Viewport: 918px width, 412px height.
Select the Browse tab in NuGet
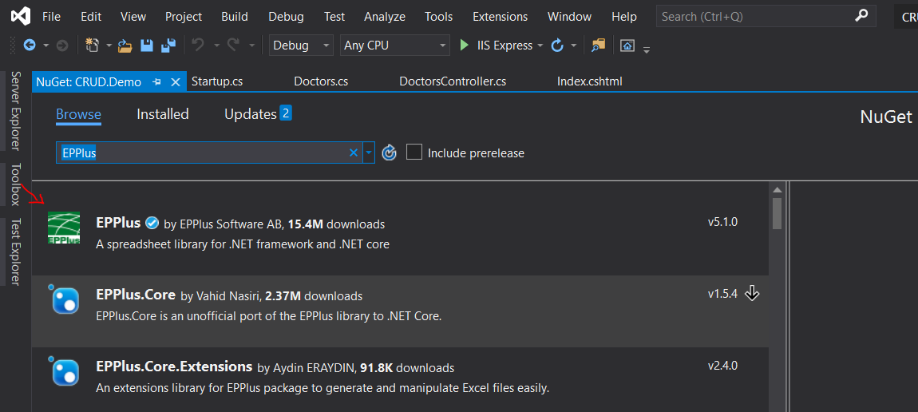[x=78, y=114]
